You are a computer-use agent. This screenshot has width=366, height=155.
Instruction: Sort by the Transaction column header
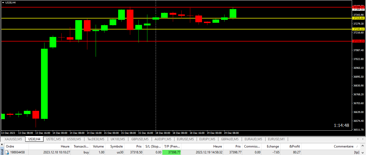click(x=81, y=146)
